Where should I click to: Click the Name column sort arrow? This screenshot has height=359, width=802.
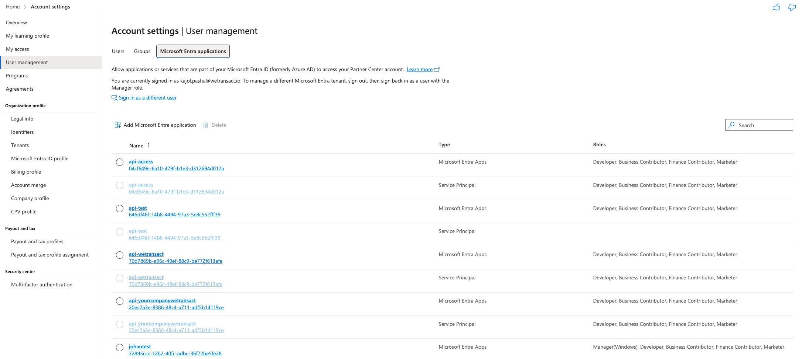point(148,145)
